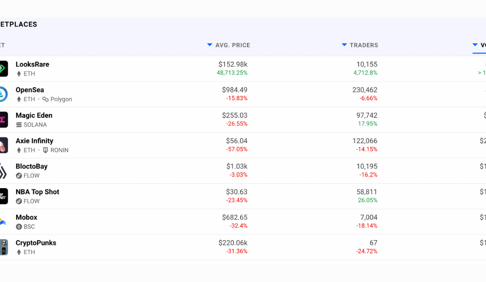Click the Polygon chain label

point(61,99)
